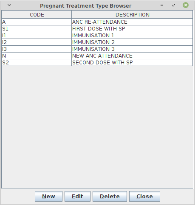Select the IMMUNISATION 3 row

[x=97, y=49]
